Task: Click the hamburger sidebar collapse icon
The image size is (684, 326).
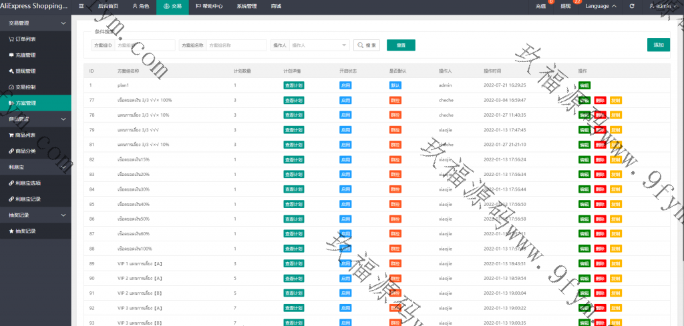Action: click(81, 6)
